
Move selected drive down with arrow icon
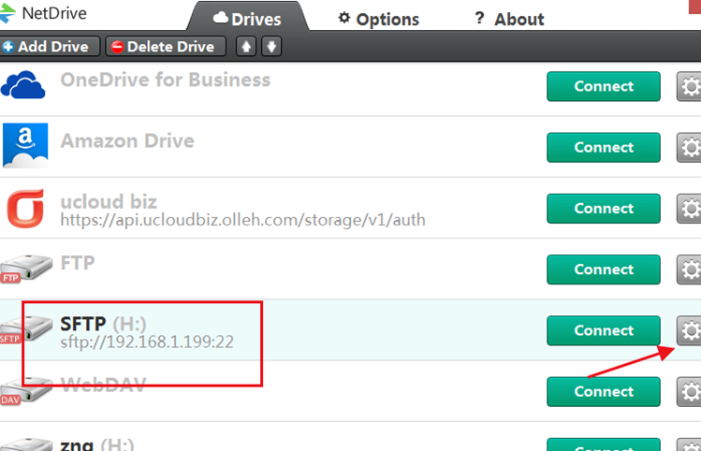pos(271,47)
